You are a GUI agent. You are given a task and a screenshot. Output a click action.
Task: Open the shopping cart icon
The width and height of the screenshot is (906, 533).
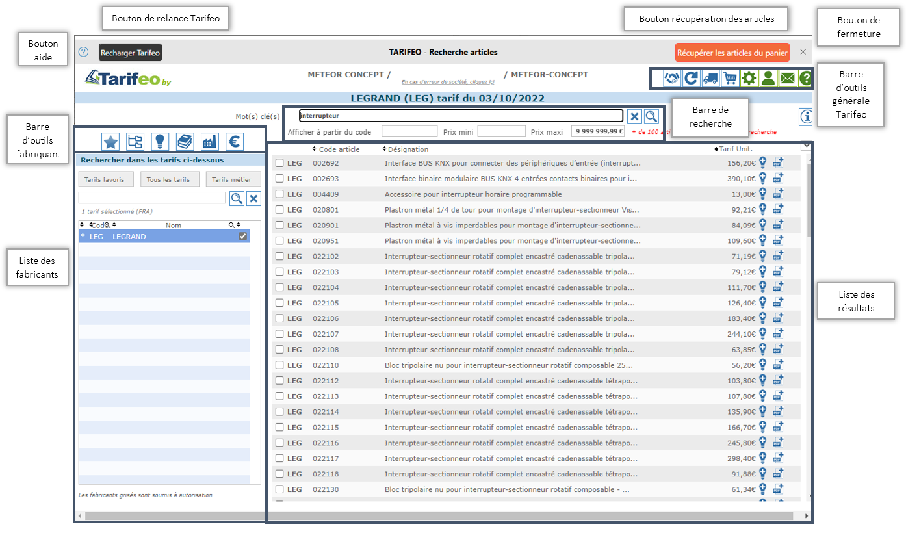pos(730,78)
